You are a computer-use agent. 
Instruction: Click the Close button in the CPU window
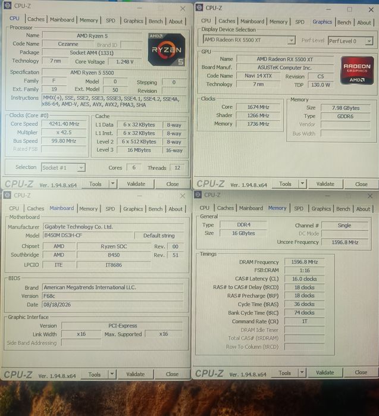(x=173, y=184)
